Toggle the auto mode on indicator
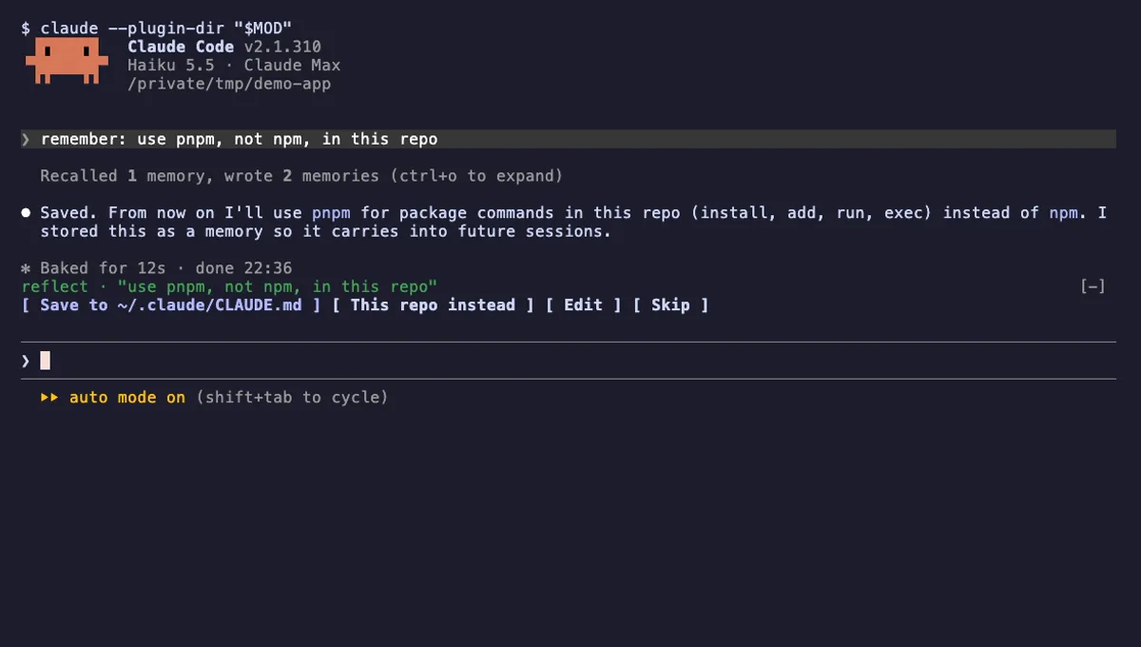Viewport: 1141px width, 647px height. 127,398
